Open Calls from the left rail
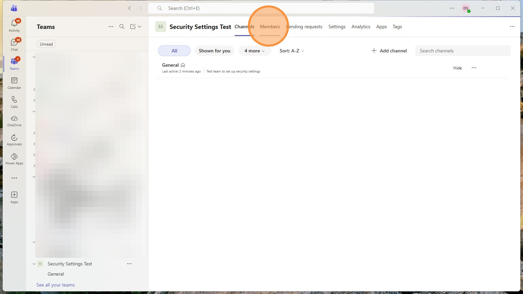Image resolution: width=523 pixels, height=294 pixels. 14,102
